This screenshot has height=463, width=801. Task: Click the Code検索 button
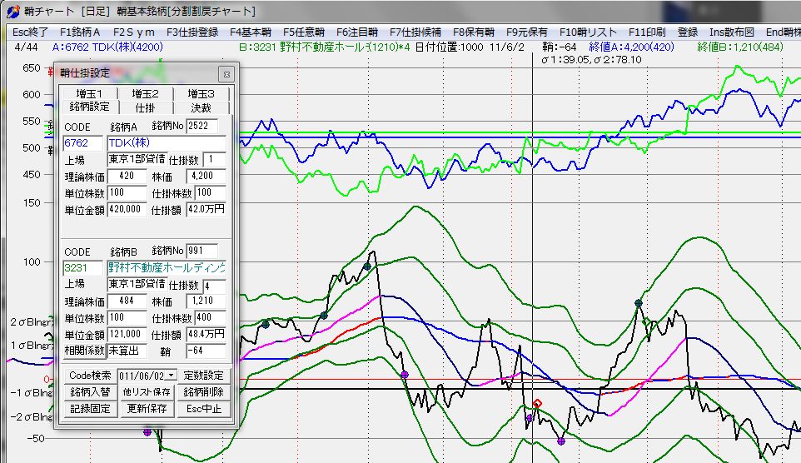pyautogui.click(x=90, y=376)
